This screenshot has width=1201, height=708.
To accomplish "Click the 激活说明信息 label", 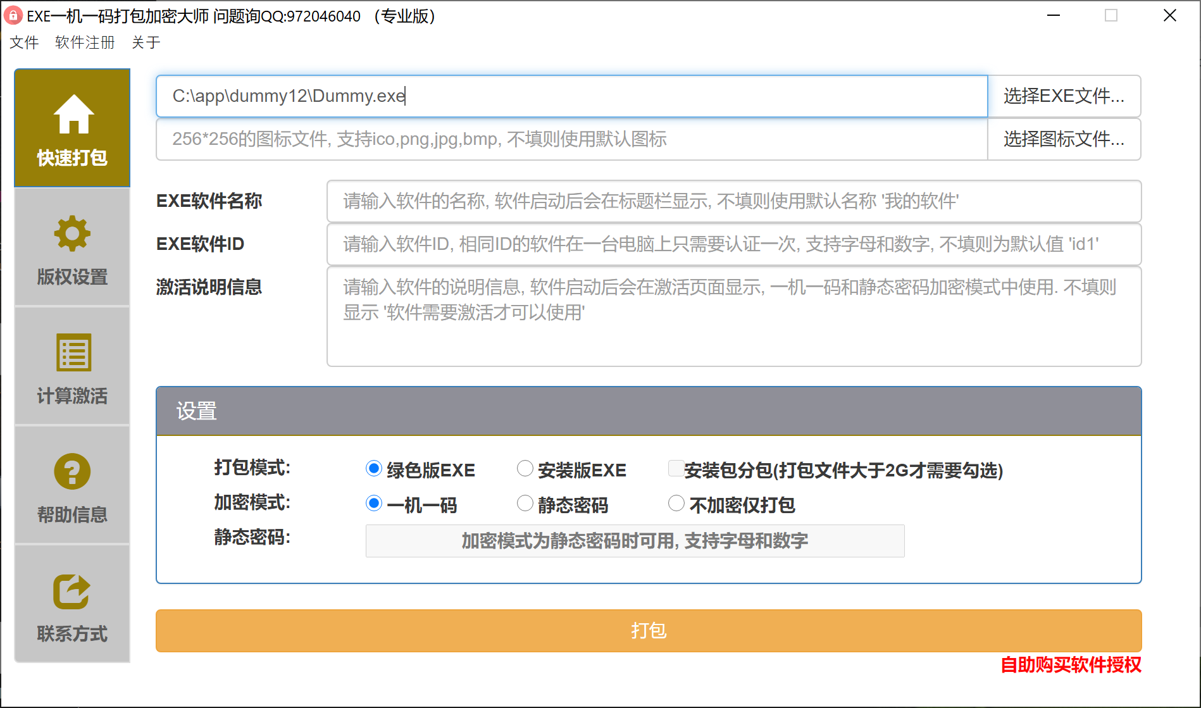I will 209,287.
